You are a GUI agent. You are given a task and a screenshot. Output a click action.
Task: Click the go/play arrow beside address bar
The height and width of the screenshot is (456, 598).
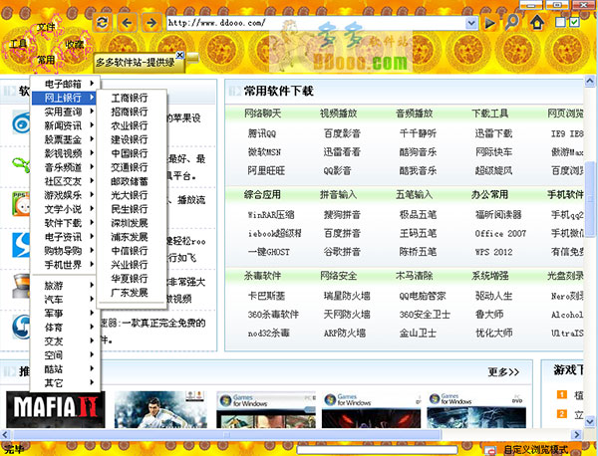(489, 23)
